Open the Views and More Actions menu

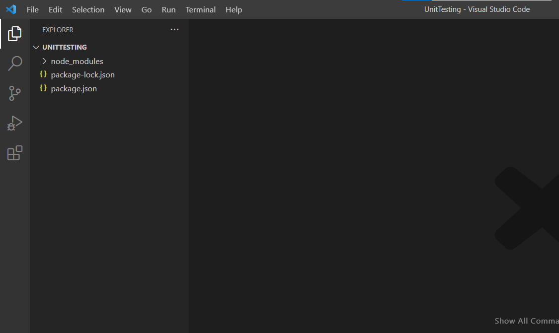click(174, 29)
